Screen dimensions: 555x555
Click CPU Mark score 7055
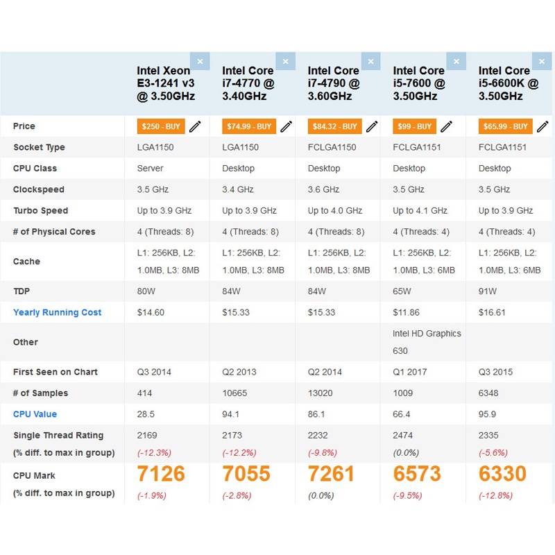[246, 474]
